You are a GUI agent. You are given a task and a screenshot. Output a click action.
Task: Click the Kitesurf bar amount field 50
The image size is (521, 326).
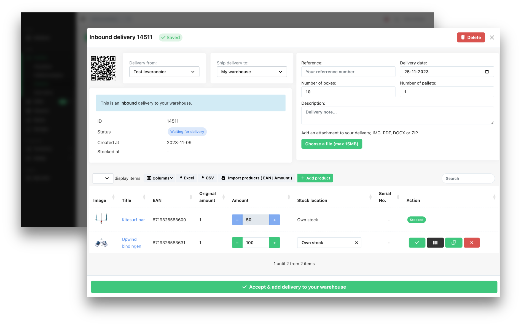click(256, 220)
